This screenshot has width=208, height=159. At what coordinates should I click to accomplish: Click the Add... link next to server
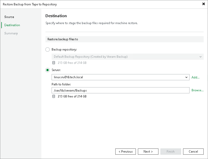point(195,77)
